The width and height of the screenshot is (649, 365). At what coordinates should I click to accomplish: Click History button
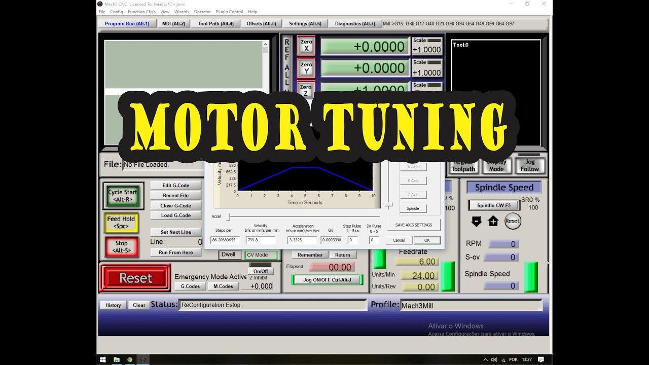(113, 305)
